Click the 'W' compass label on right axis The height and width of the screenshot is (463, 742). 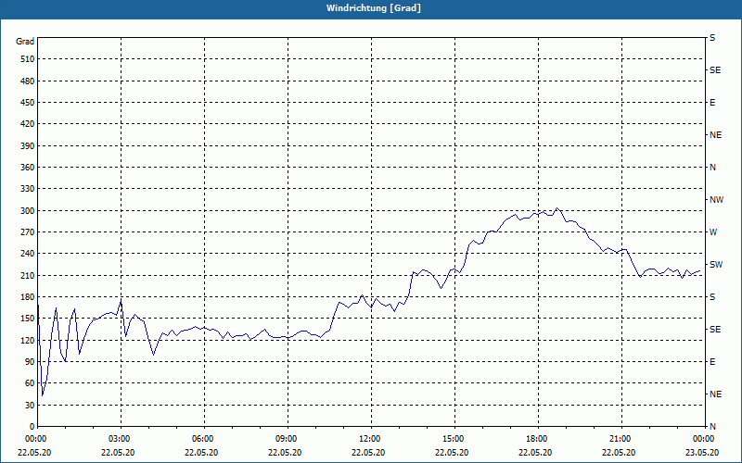click(x=713, y=232)
